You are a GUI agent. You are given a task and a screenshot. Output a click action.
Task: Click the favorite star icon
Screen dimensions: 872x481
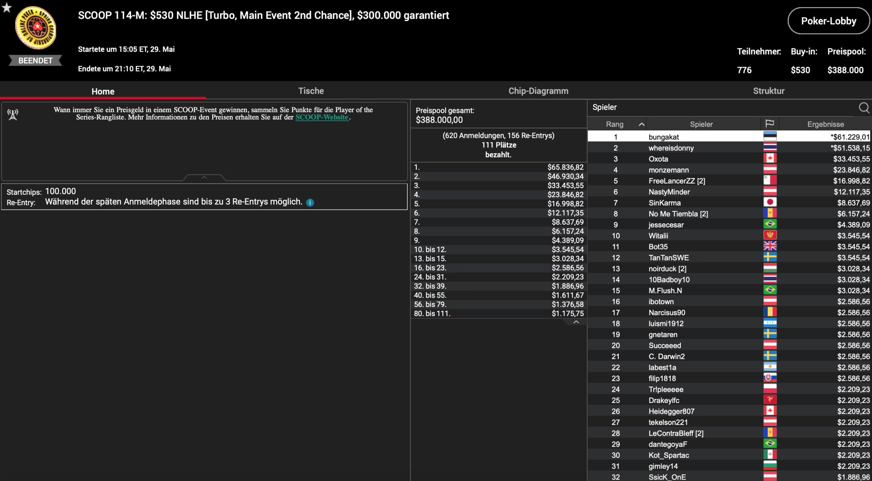[x=6, y=7]
